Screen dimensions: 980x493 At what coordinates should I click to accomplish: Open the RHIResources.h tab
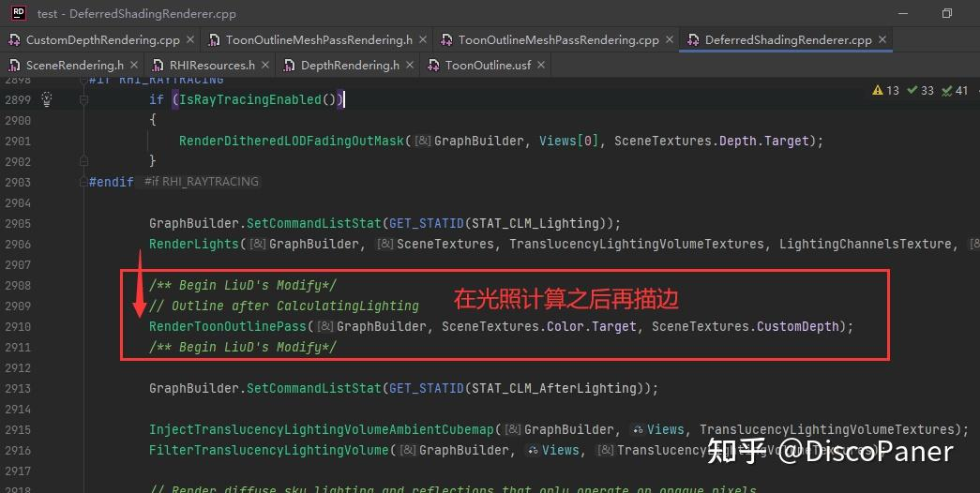212,65
